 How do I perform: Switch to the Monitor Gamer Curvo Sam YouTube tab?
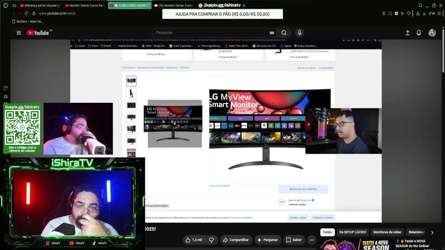[85, 6]
